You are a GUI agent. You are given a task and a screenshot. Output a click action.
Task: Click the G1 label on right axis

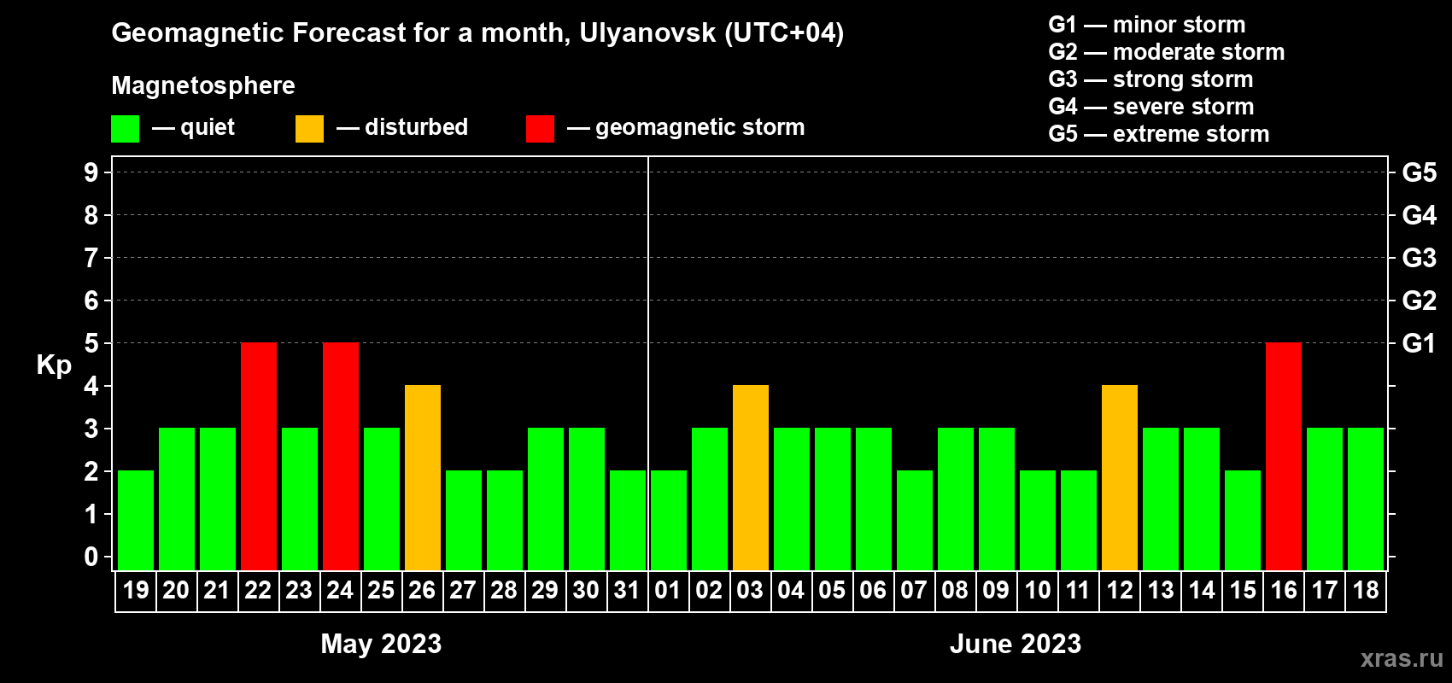1419,343
